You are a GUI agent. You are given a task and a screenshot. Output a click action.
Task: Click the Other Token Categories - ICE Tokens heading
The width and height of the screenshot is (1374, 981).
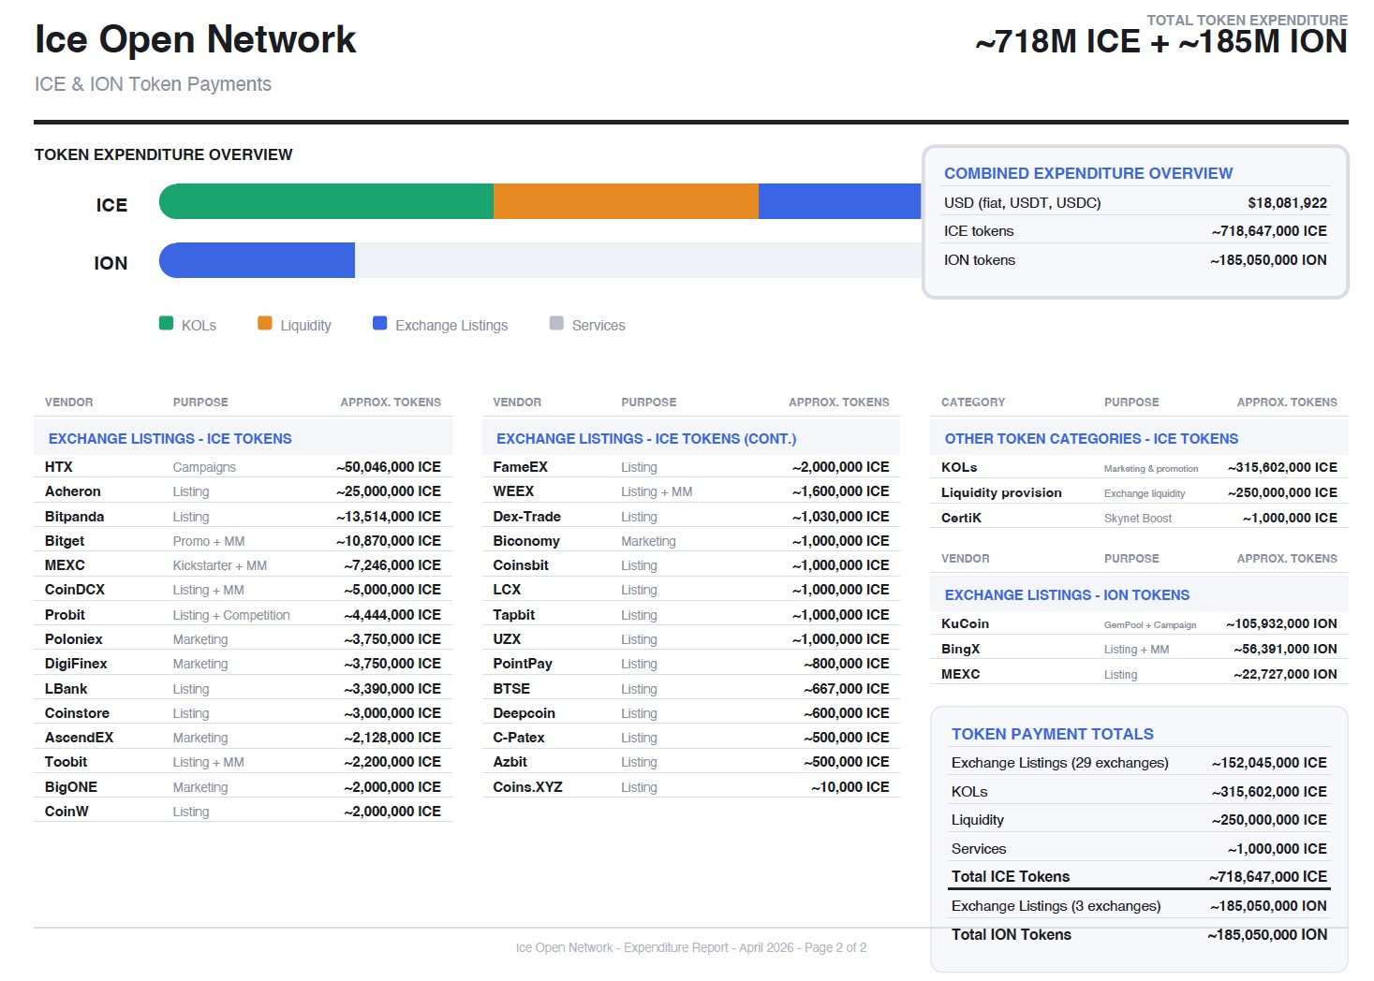[1090, 438]
